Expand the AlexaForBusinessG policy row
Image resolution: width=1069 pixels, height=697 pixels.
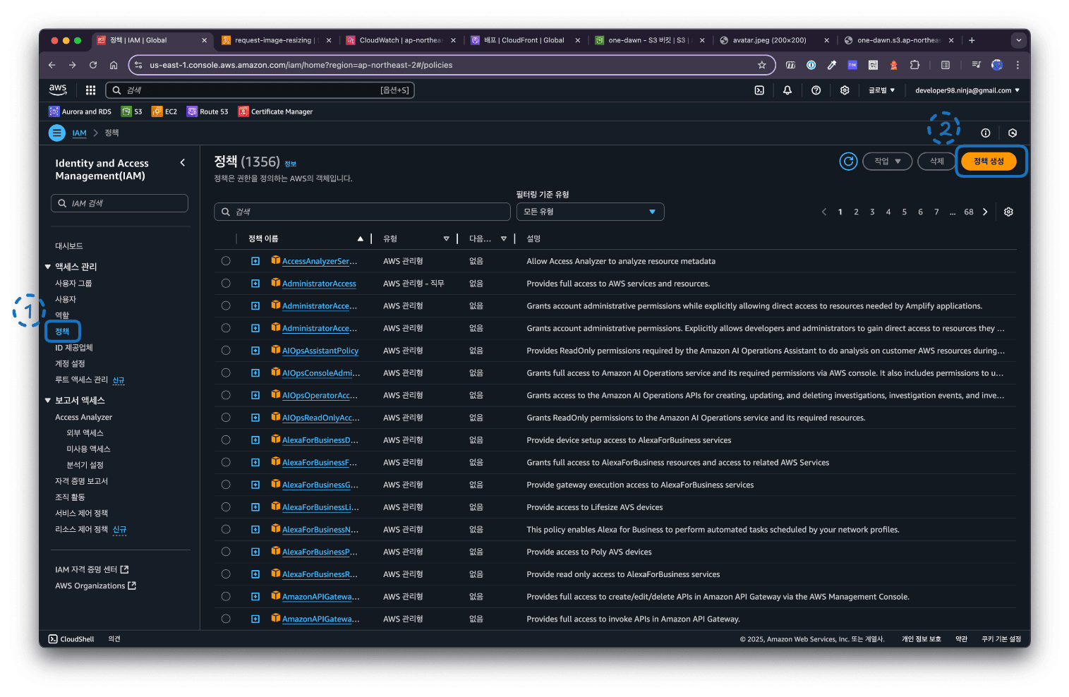tap(255, 485)
